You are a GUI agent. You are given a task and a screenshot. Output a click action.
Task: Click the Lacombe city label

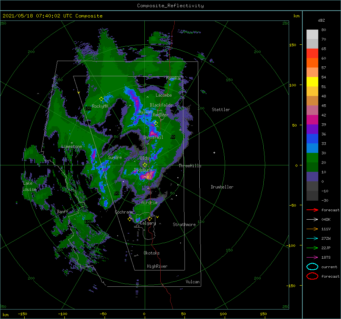164,95
